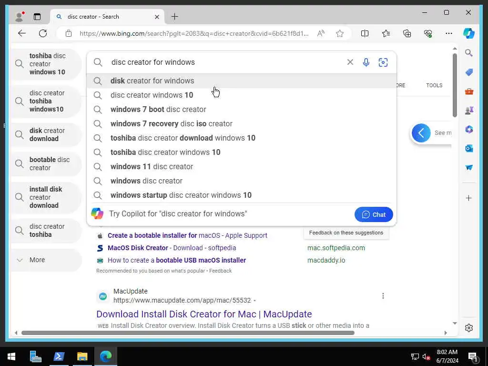The height and width of the screenshot is (366, 488).
Task: Open the Edge profile icon
Action: (20, 17)
